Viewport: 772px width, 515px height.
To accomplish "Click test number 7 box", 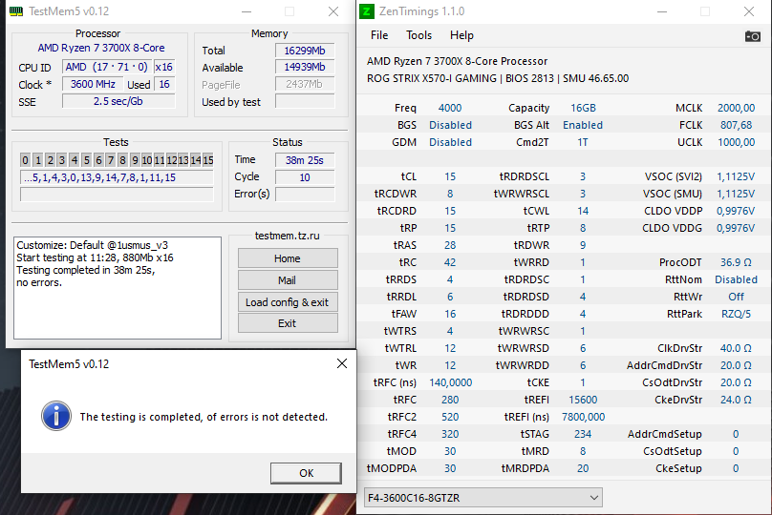I will [x=111, y=160].
